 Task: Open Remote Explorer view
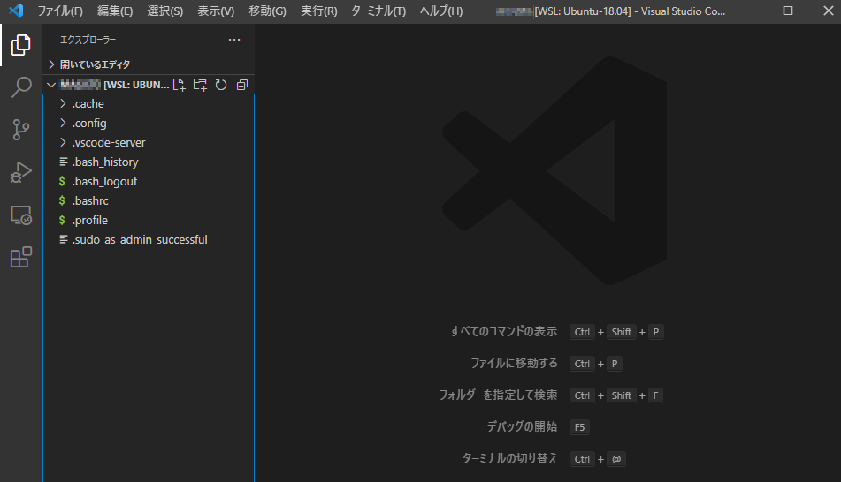click(21, 215)
